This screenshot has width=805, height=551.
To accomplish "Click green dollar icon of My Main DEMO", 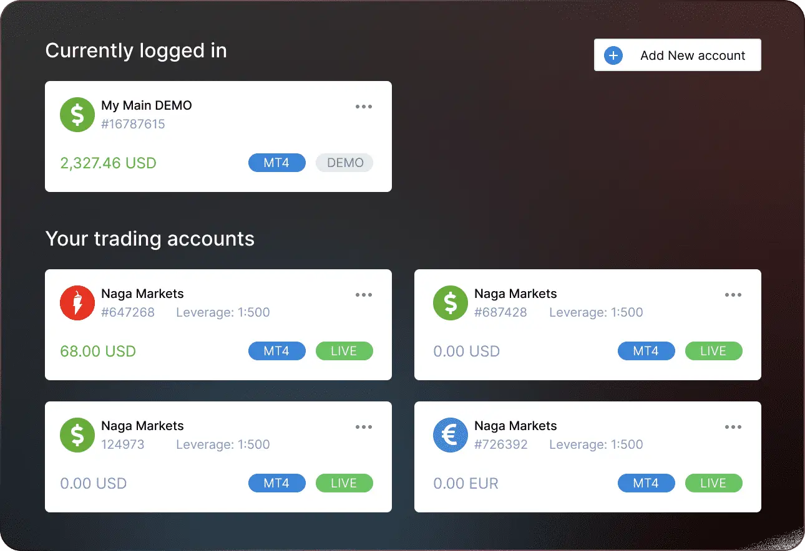I will [x=77, y=115].
